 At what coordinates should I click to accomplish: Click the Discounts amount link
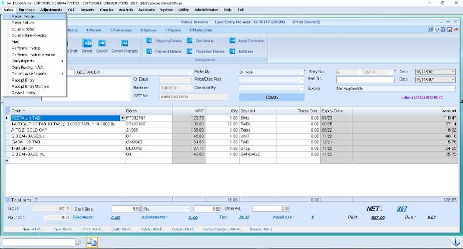coord(115,218)
